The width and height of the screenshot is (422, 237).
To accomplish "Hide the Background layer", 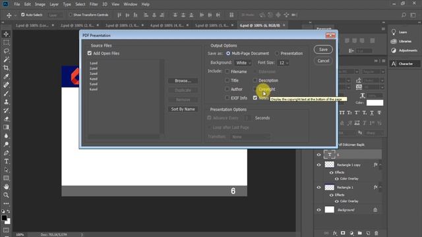I will 319,210.
